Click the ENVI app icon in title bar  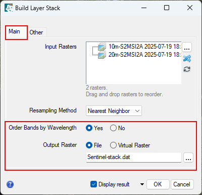coord(9,8)
